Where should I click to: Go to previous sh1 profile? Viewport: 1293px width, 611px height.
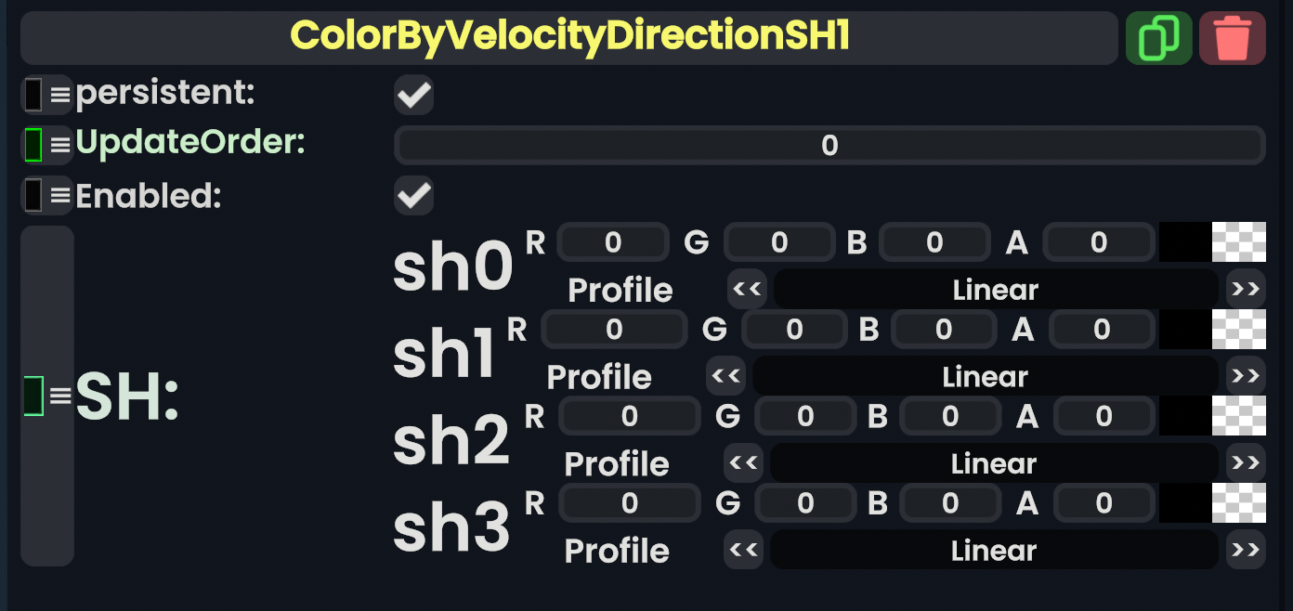725,376
